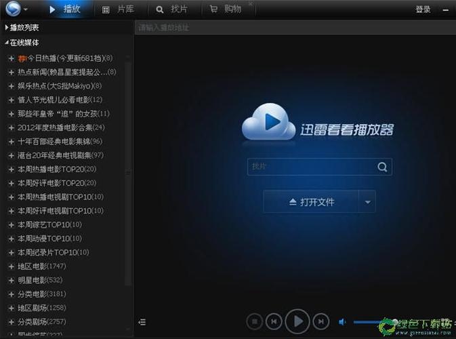Select the 分类剧场(2757) entry text
Viewport: 456px width, 339px height.
click(42, 322)
